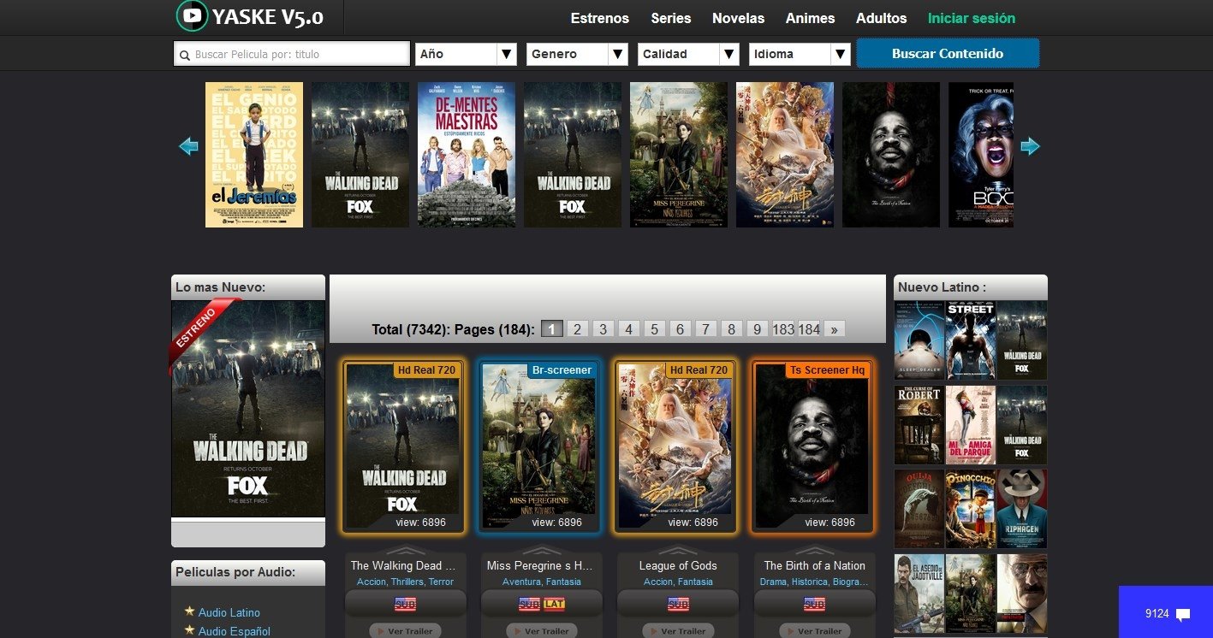Click Iniciar sesión link
Viewport: 1213px width, 638px height.
[x=972, y=18]
